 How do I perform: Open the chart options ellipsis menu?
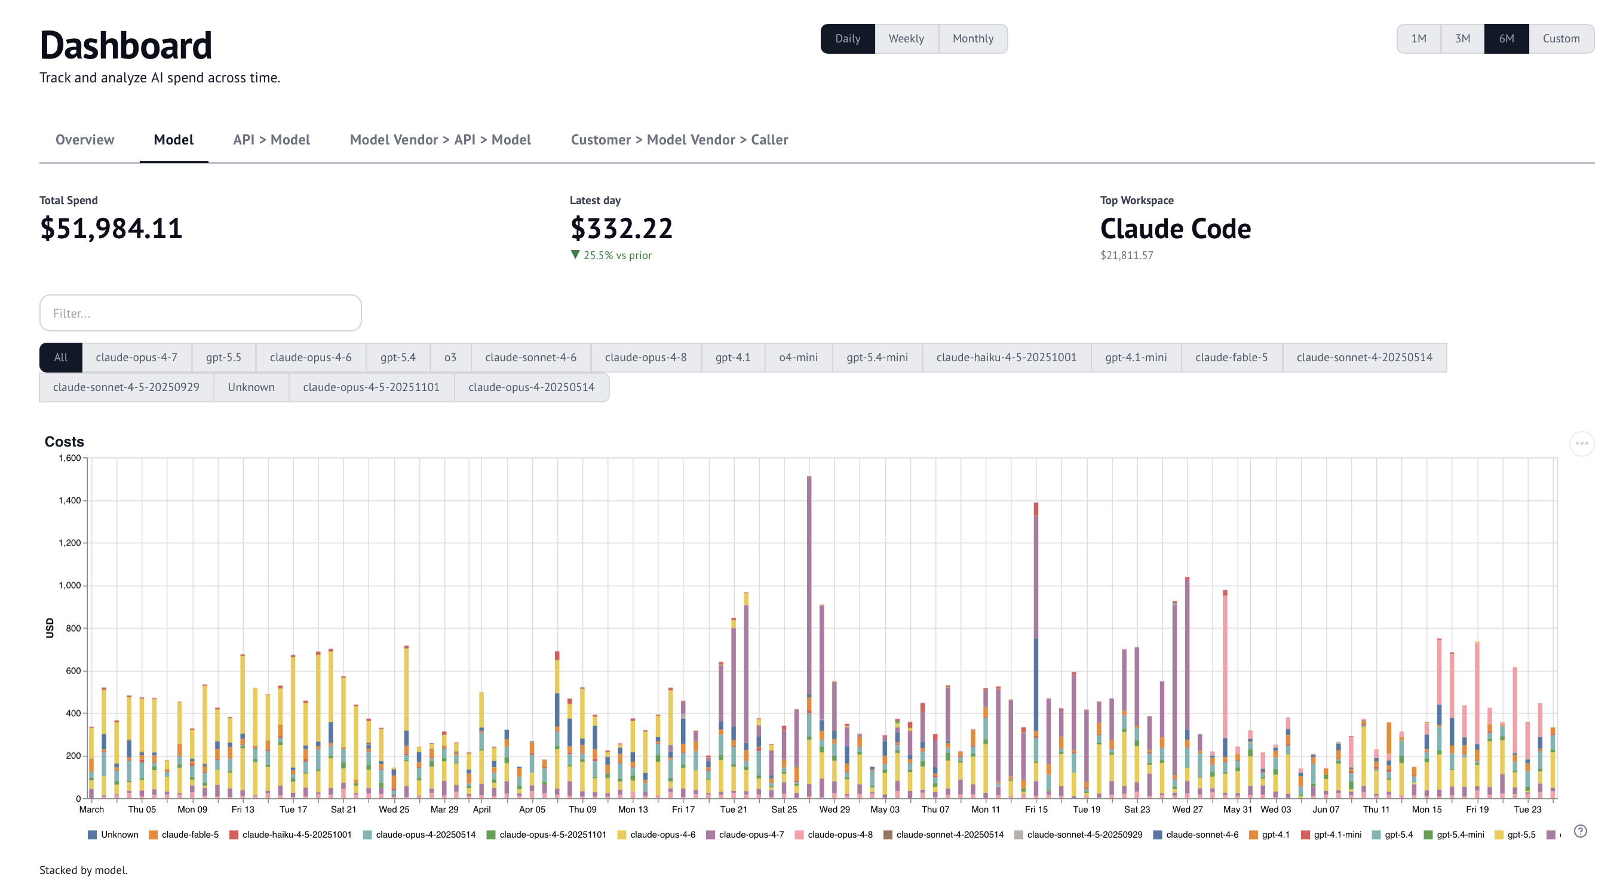(x=1581, y=444)
